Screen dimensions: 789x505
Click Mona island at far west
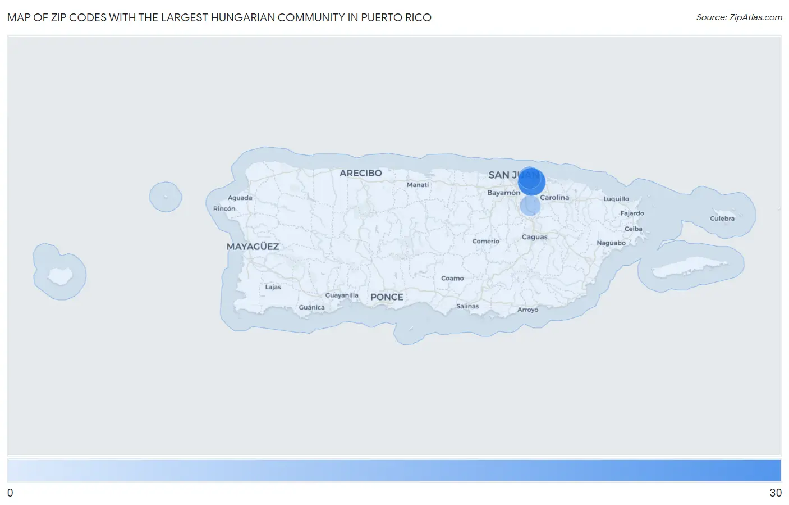(x=59, y=275)
